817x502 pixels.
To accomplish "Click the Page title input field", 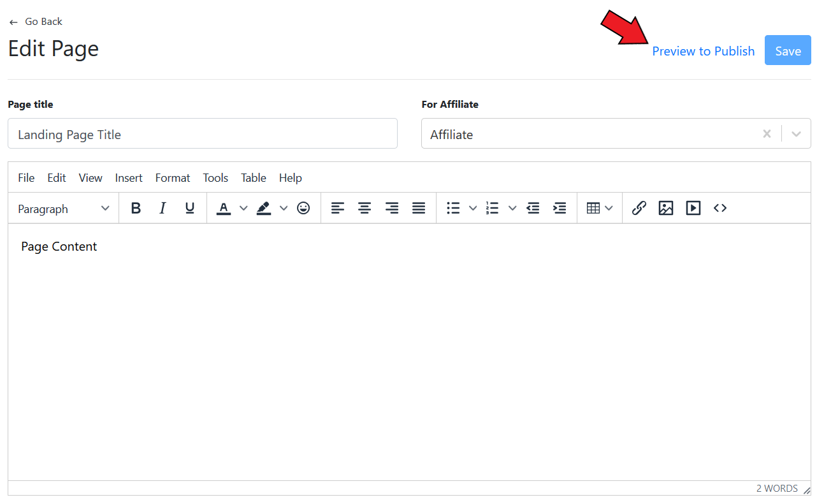I will click(203, 134).
